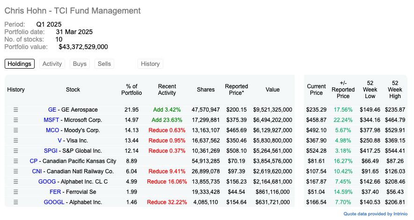Click the 'Reduce 16.06%' activity cell
The image size is (414, 220).
point(167,182)
